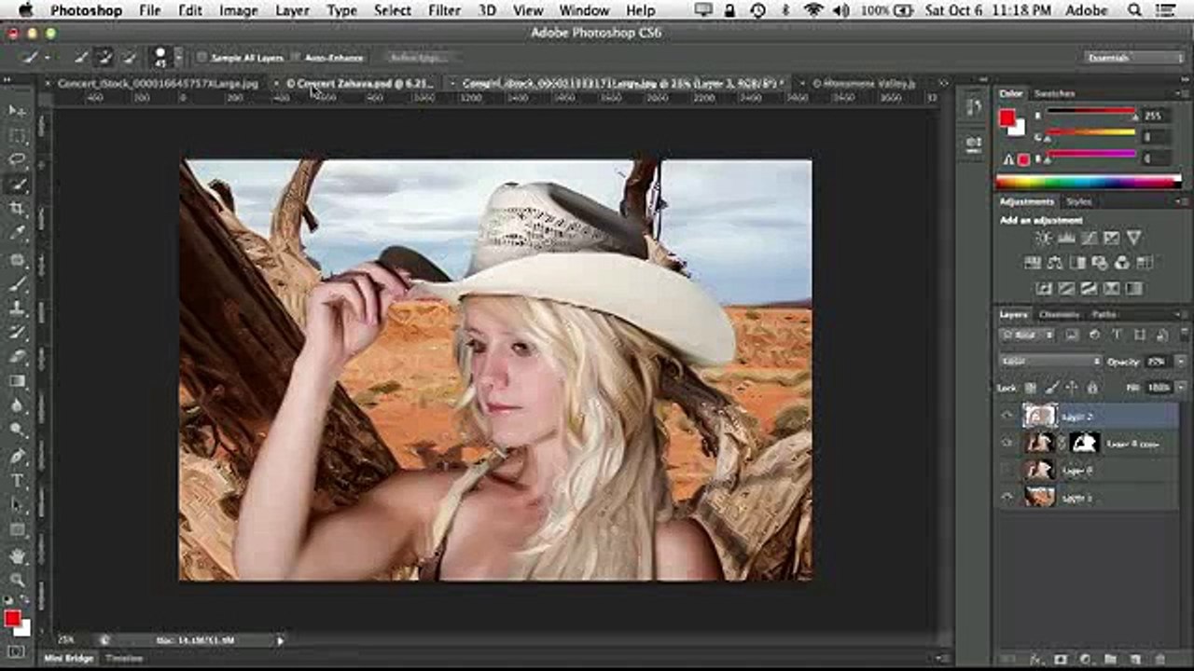Hide the layer with mask visibility eye
1194x671 pixels.
(x=1007, y=444)
